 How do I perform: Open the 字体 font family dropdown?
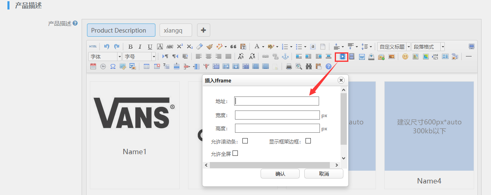[105, 56]
